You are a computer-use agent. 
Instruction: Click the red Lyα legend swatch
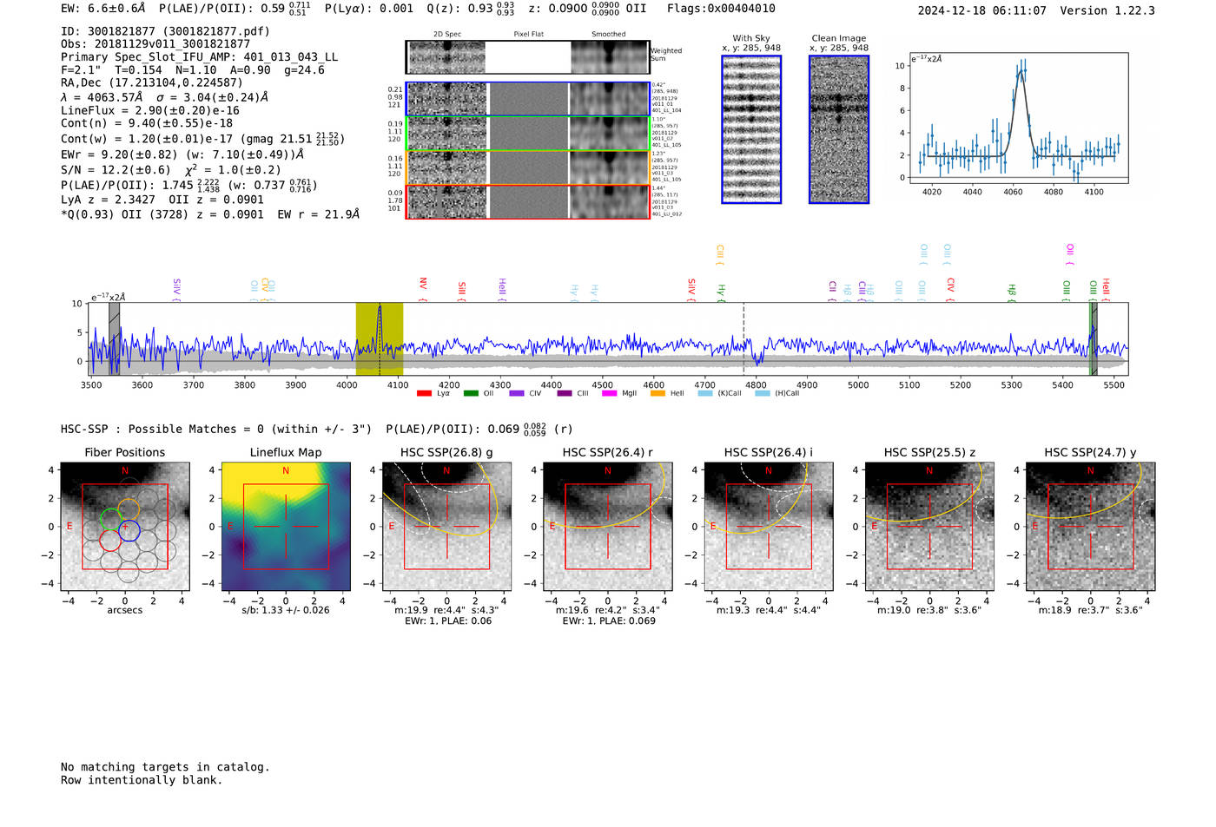(424, 393)
